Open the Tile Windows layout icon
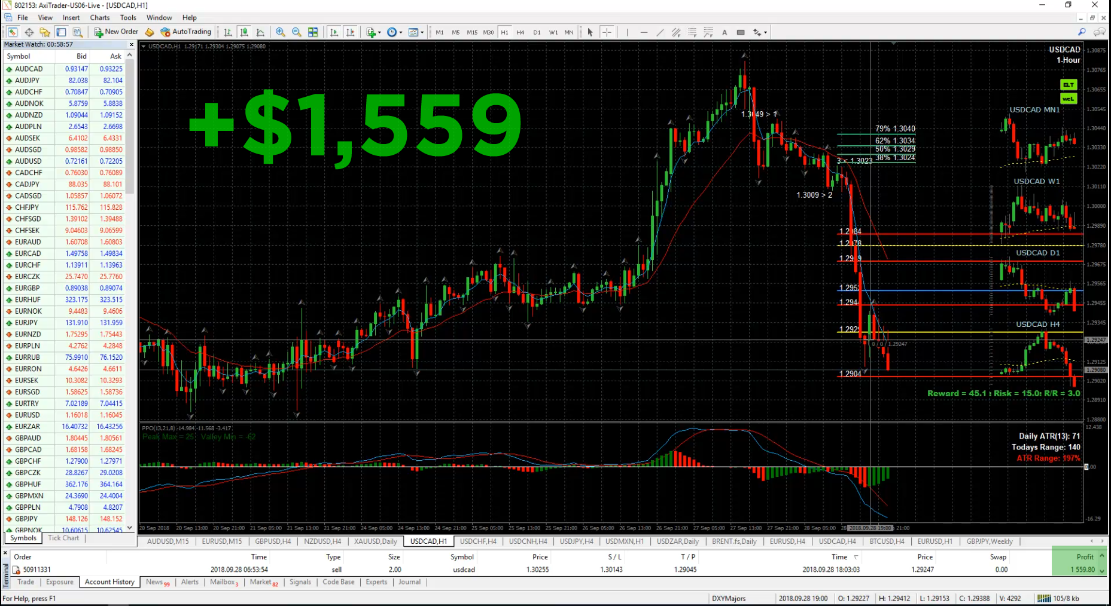Viewport: 1111px width, 606px height. pyautogui.click(x=313, y=32)
